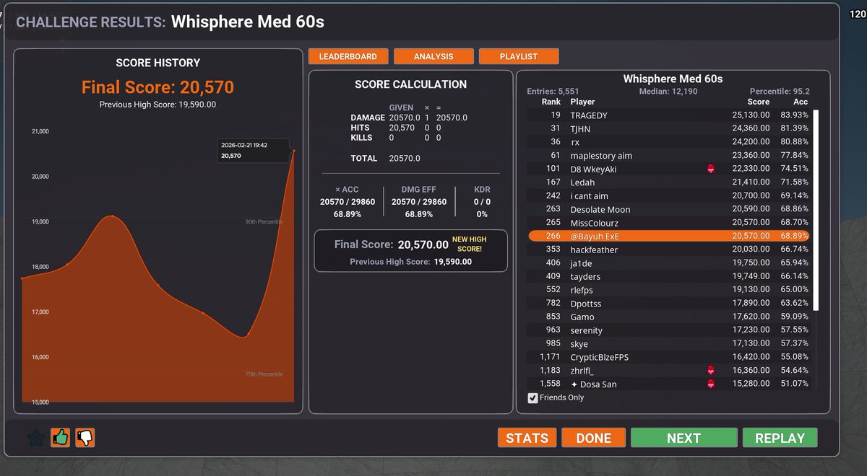Click TRAGEDY's score of 25,130.00
This screenshot has height=476, width=867.
(x=751, y=115)
